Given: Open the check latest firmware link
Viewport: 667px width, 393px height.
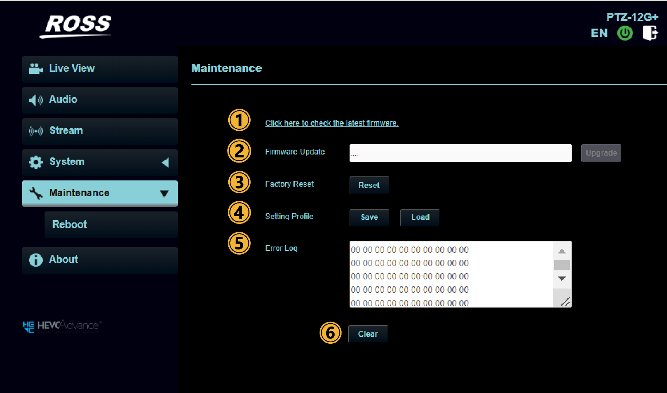Looking at the screenshot, I should tap(331, 123).
